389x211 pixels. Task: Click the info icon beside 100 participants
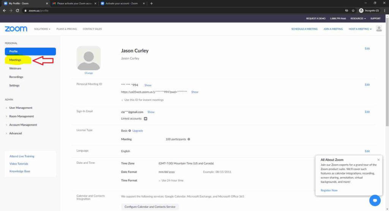tap(189, 139)
